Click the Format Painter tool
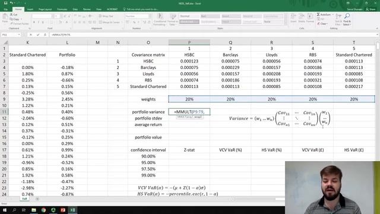Viewport: 380px width, 214px height. tap(20, 24)
